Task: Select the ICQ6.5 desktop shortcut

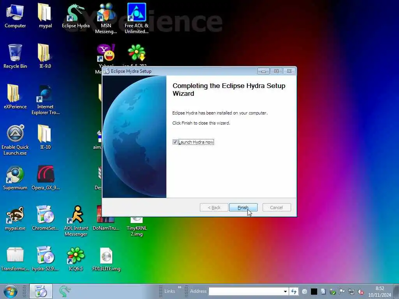Action: point(76,259)
